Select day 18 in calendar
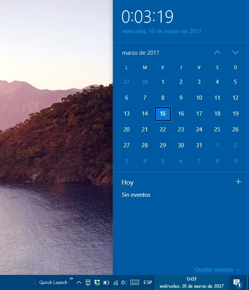 (x=217, y=114)
